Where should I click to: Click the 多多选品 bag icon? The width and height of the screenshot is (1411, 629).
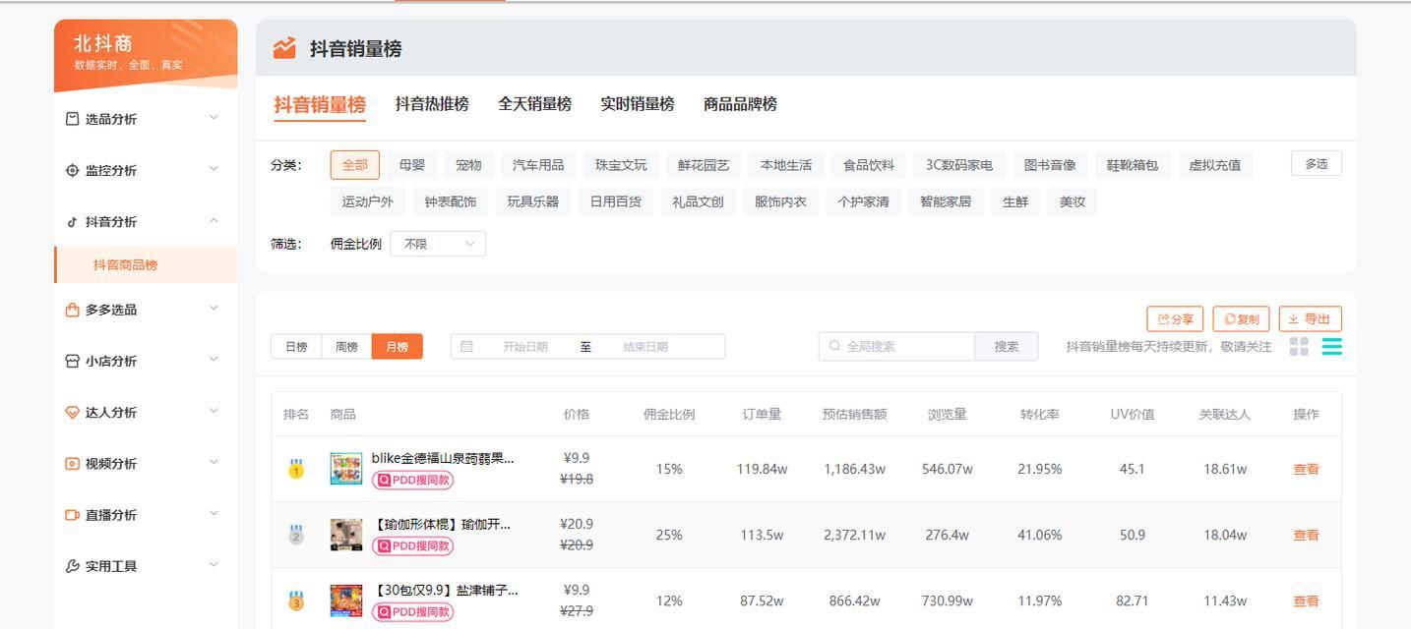(x=72, y=310)
